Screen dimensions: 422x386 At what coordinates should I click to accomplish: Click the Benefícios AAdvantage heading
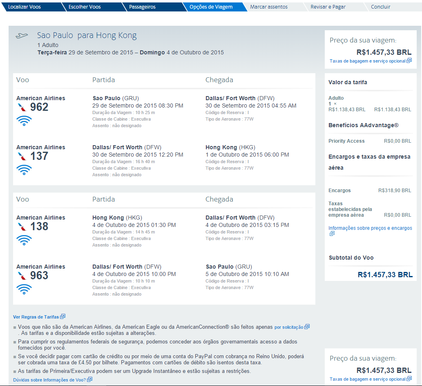(363, 125)
